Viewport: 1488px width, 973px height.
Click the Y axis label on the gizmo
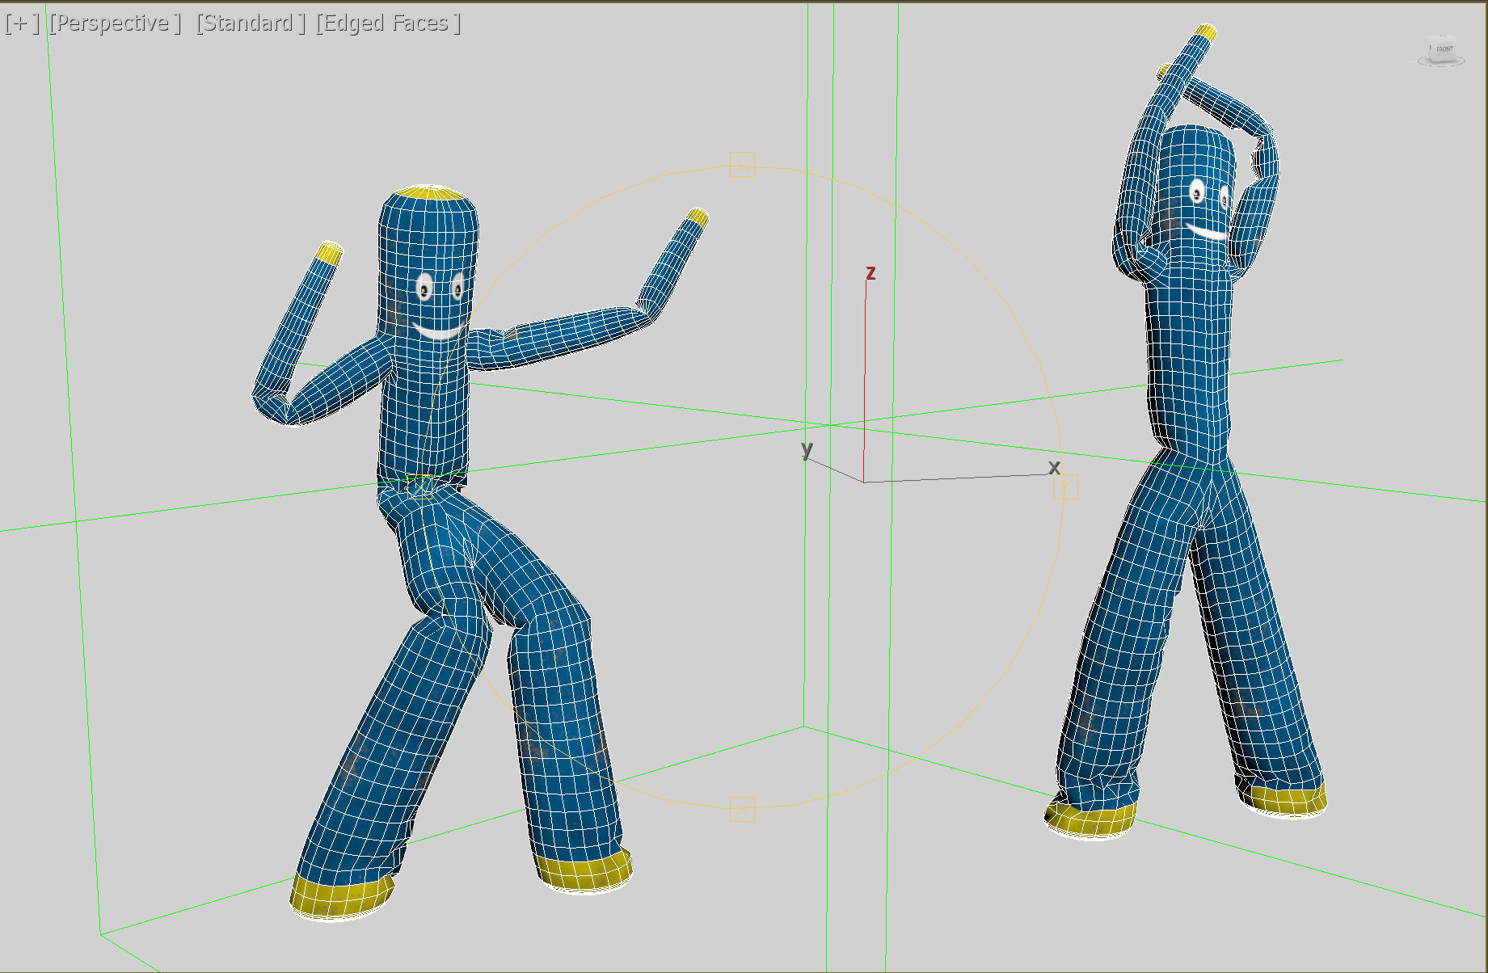pyautogui.click(x=807, y=449)
